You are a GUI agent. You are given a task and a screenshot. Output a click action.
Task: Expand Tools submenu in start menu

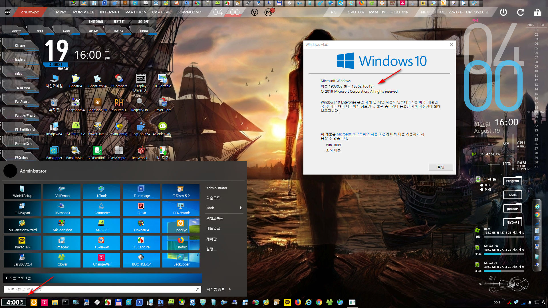click(224, 208)
